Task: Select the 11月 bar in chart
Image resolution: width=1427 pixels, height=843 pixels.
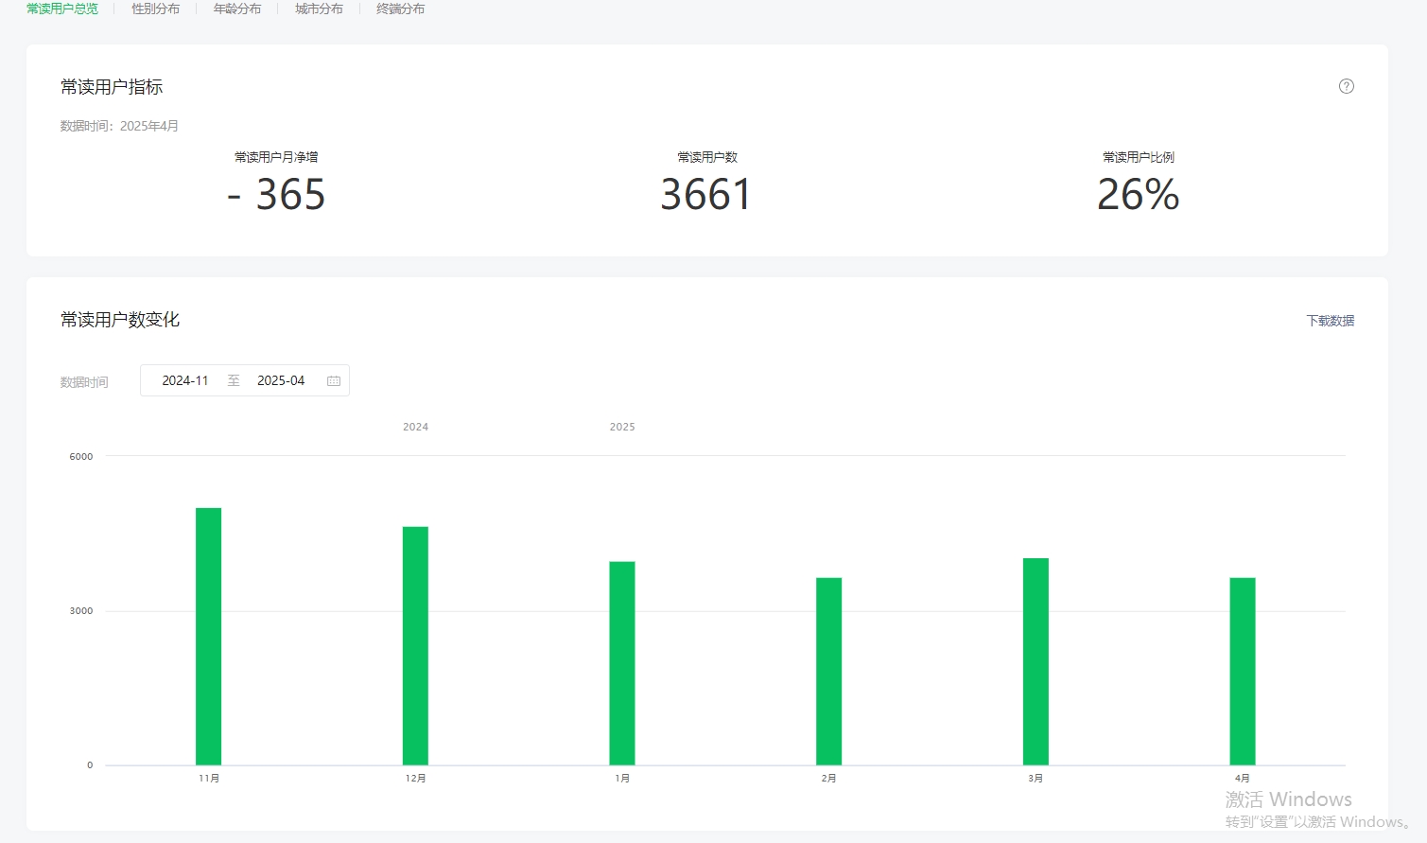Action: (x=208, y=636)
